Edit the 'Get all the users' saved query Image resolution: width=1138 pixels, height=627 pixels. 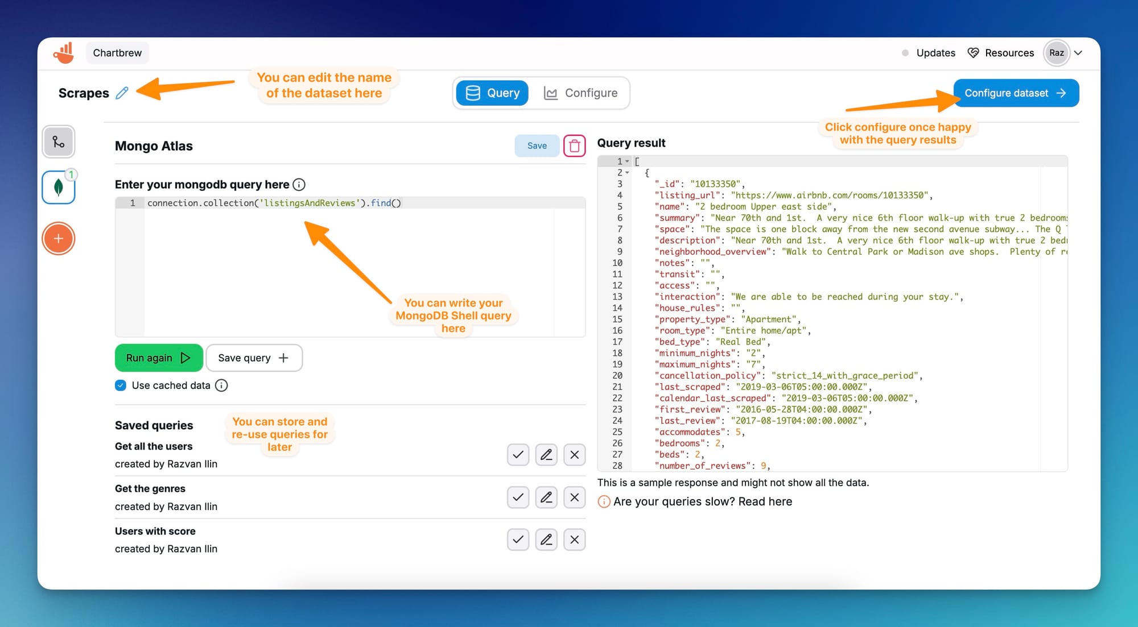[x=546, y=455]
